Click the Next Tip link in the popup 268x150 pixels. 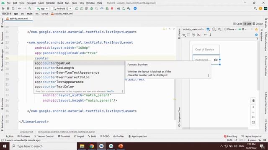pyautogui.click(x=110, y=91)
